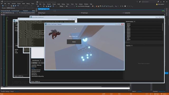Open File menu in NewProject Visual Studio

click(x=37, y=4)
